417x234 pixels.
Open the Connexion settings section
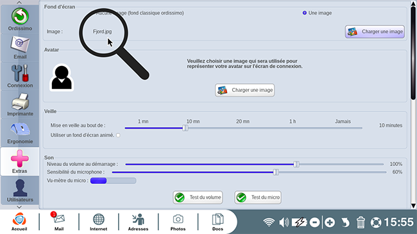coord(20,76)
